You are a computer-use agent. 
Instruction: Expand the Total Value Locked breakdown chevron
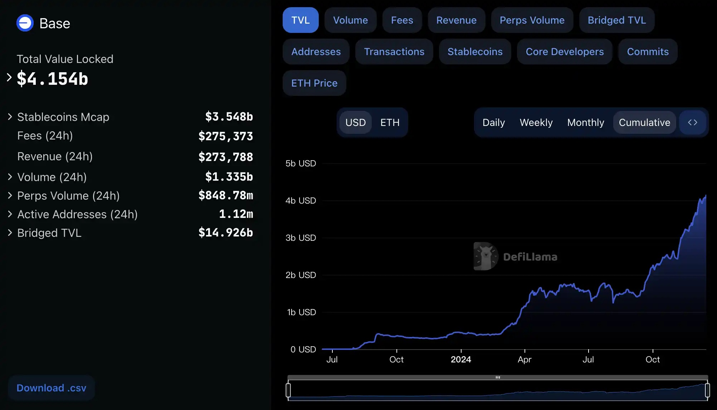(x=9, y=77)
